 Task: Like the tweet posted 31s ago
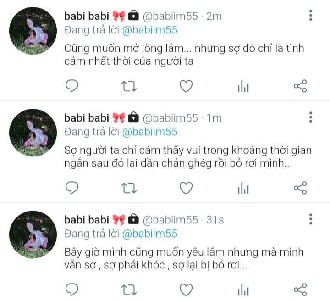pyautogui.click(x=186, y=290)
